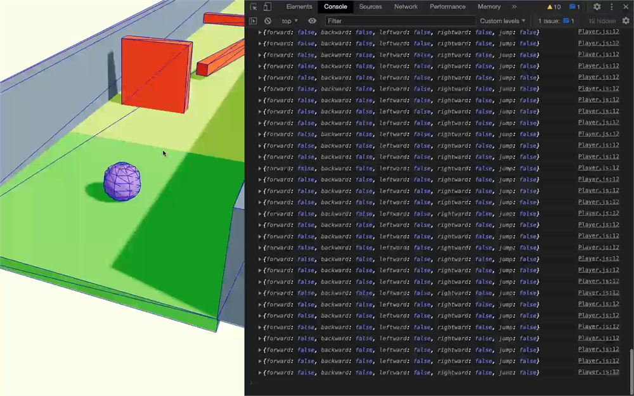
Task: Activate the inspect element picker icon
Action: [x=254, y=7]
